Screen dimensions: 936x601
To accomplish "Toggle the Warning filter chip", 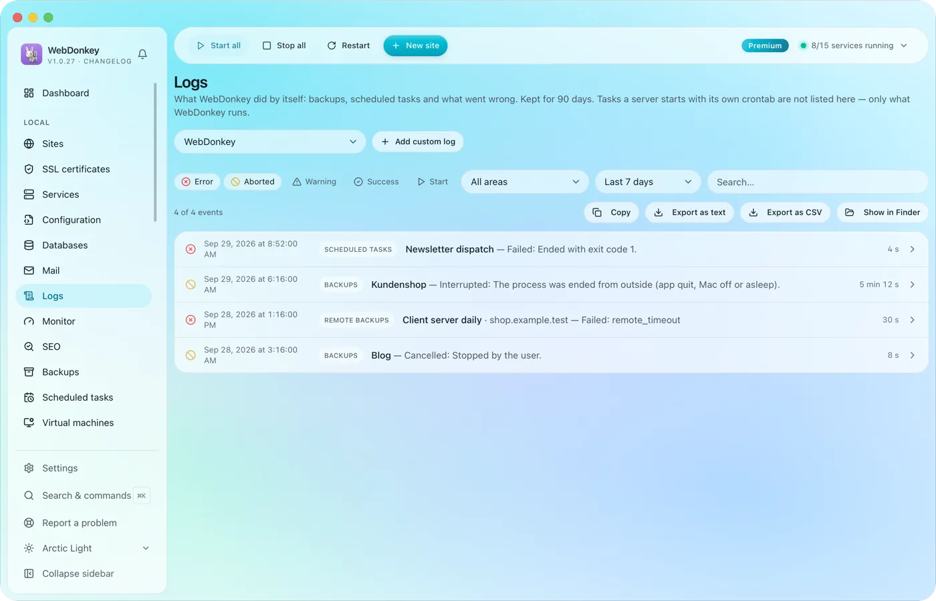I will (x=314, y=182).
